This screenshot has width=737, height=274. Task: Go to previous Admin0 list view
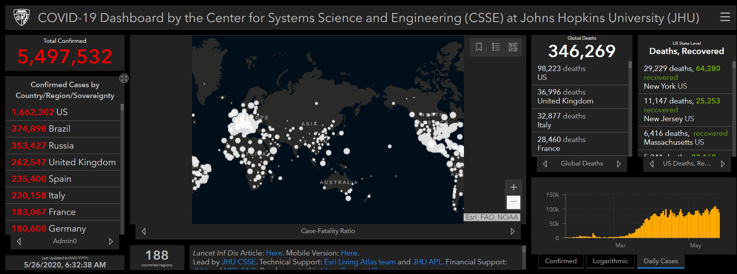[19, 241]
